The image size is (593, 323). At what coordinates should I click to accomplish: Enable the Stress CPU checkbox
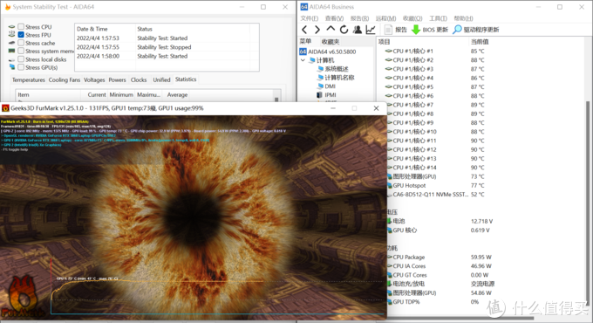pos(21,27)
